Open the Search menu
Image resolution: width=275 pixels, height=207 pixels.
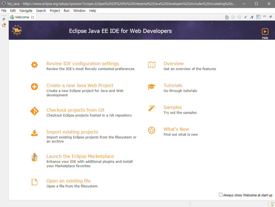41,10
